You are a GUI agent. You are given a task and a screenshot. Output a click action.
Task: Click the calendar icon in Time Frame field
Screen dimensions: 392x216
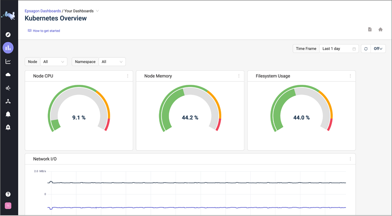[354, 49]
